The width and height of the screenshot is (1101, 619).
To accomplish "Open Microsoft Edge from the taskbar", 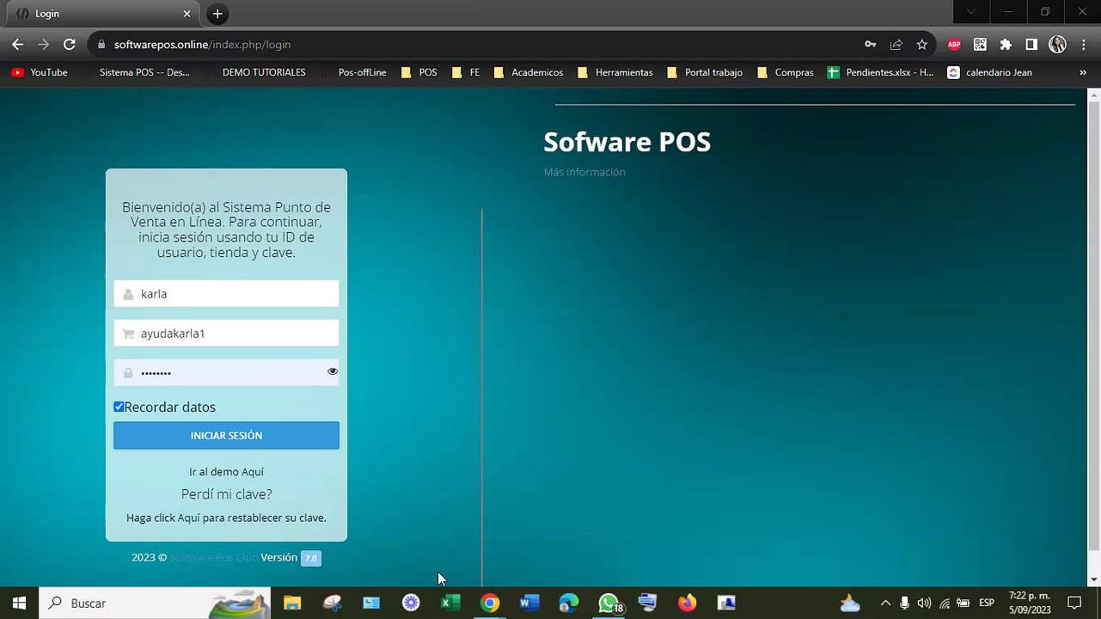I will tap(569, 603).
